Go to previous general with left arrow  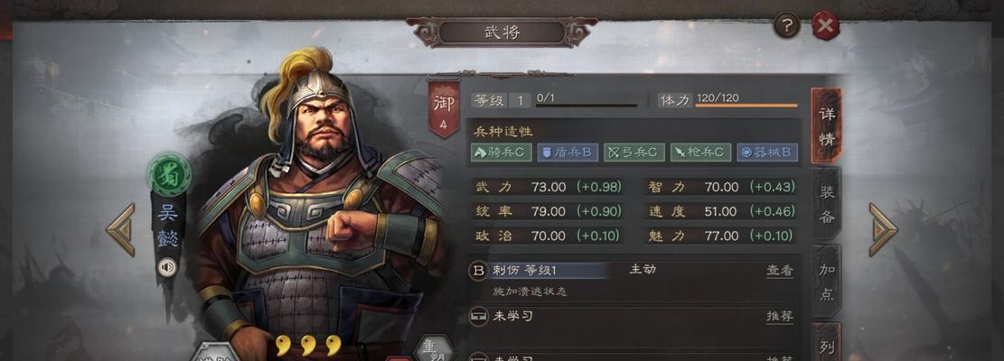(x=120, y=229)
